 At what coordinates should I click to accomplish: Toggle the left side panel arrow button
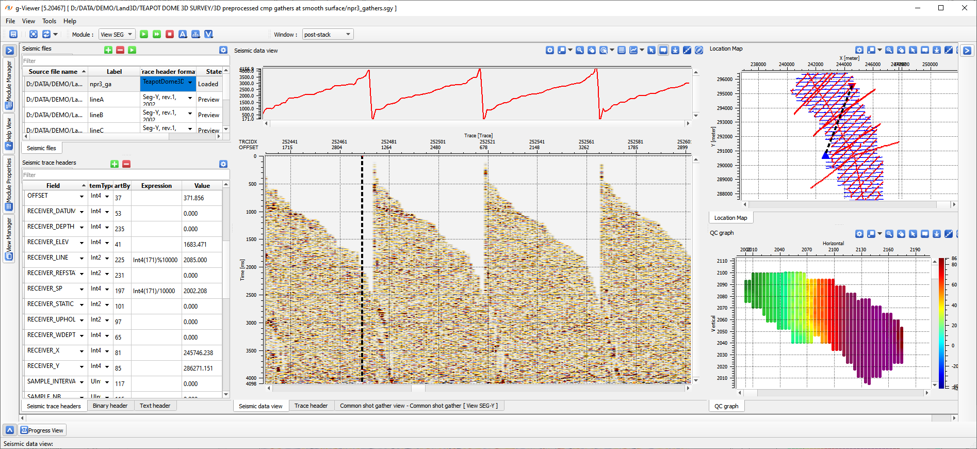(x=9, y=51)
